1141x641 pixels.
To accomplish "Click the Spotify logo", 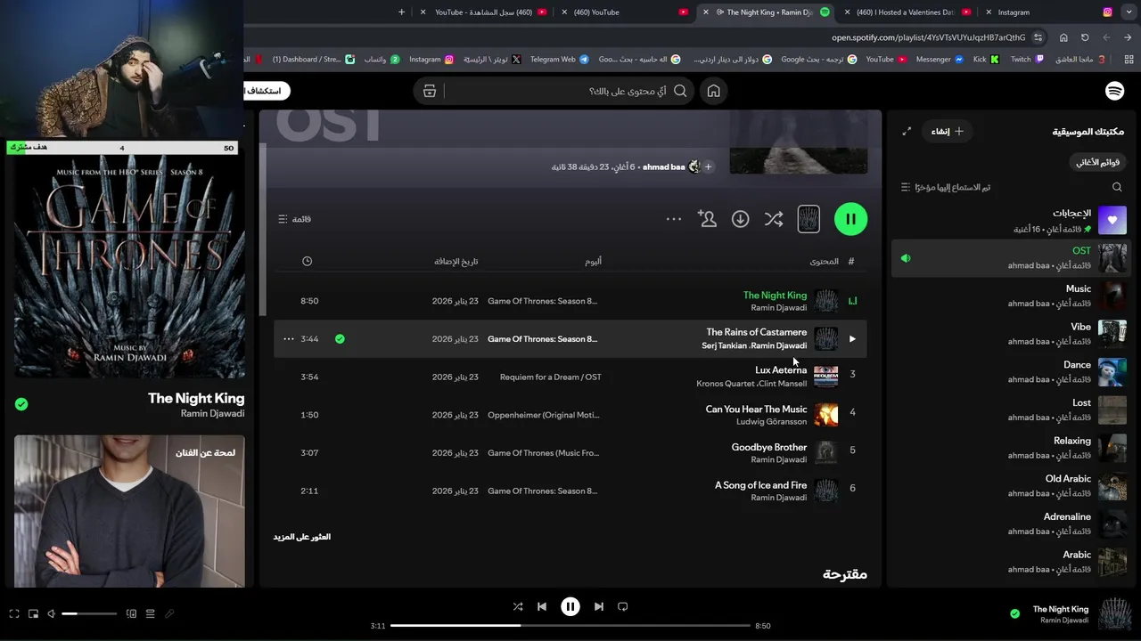I will pyautogui.click(x=1114, y=91).
